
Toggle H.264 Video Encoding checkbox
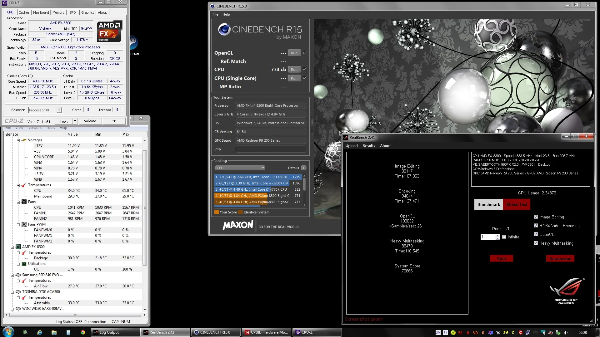click(536, 226)
